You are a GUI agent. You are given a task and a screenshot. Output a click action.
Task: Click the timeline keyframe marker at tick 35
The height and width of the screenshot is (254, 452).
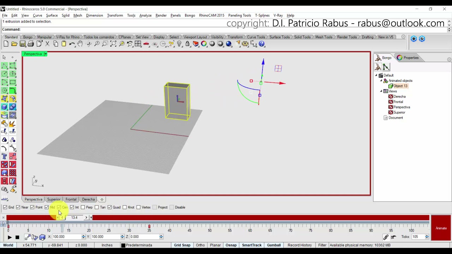[149, 226]
